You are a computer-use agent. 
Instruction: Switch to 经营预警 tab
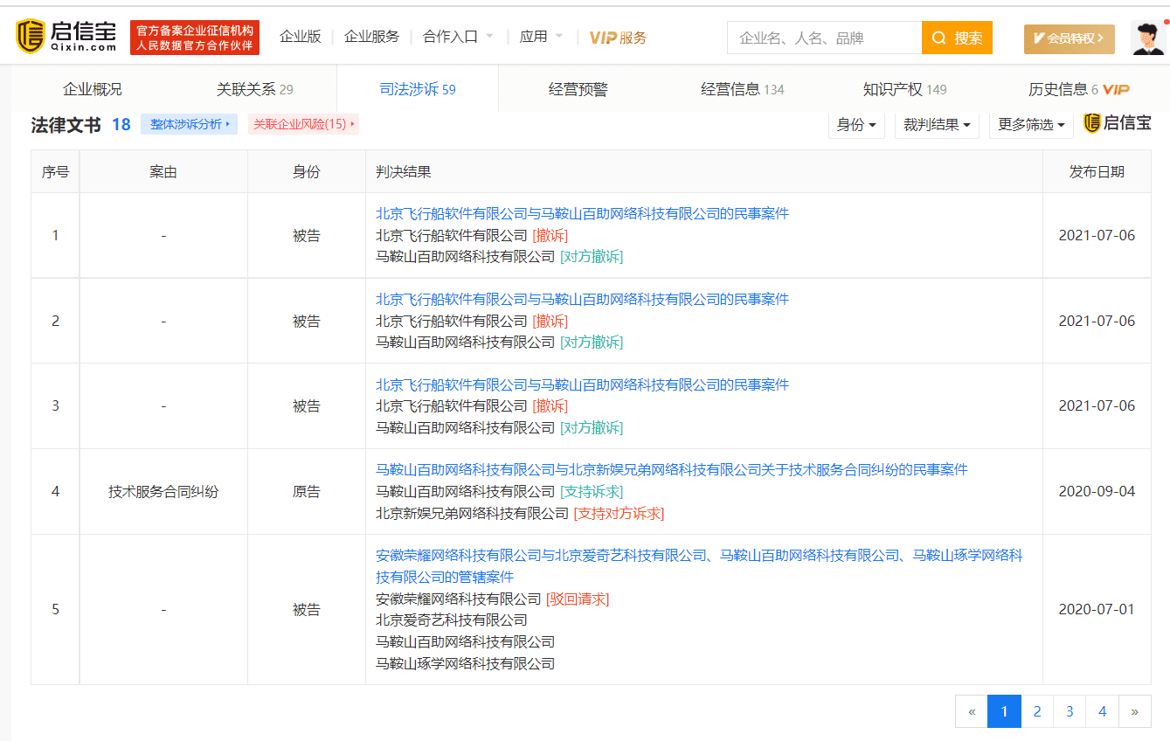pos(578,89)
